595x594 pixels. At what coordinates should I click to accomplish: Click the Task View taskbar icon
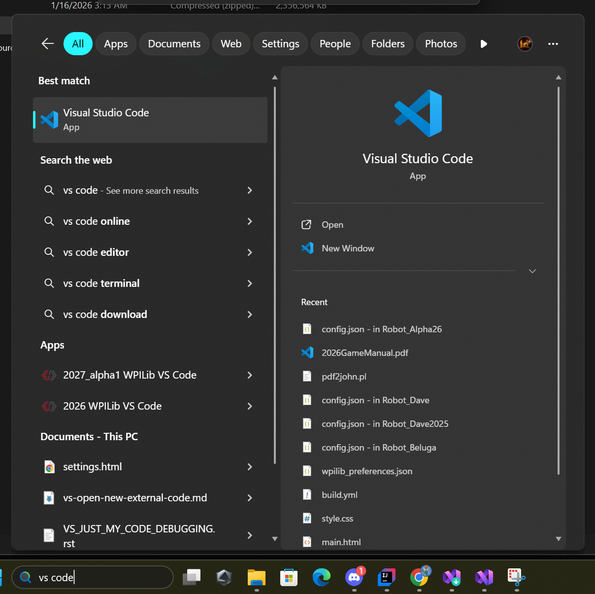(x=192, y=577)
